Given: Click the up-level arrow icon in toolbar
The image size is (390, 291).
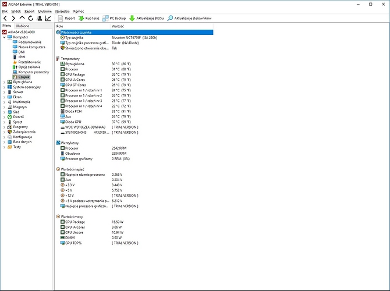Looking at the screenshot, I should pyautogui.click(x=22, y=18).
